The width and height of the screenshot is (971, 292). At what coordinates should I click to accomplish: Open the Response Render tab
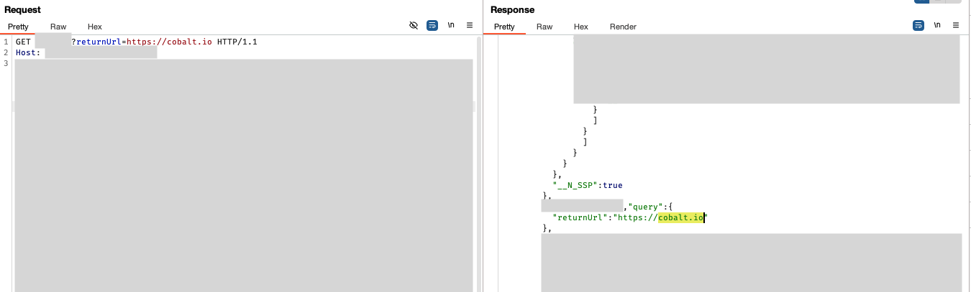pyautogui.click(x=623, y=27)
